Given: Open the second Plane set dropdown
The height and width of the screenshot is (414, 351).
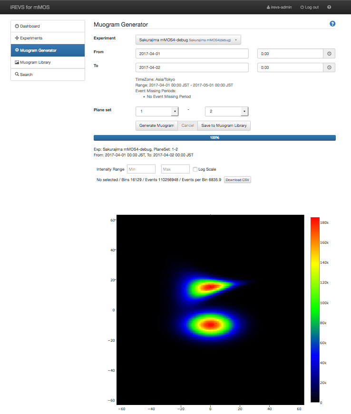Looking at the screenshot, I should click(226, 111).
